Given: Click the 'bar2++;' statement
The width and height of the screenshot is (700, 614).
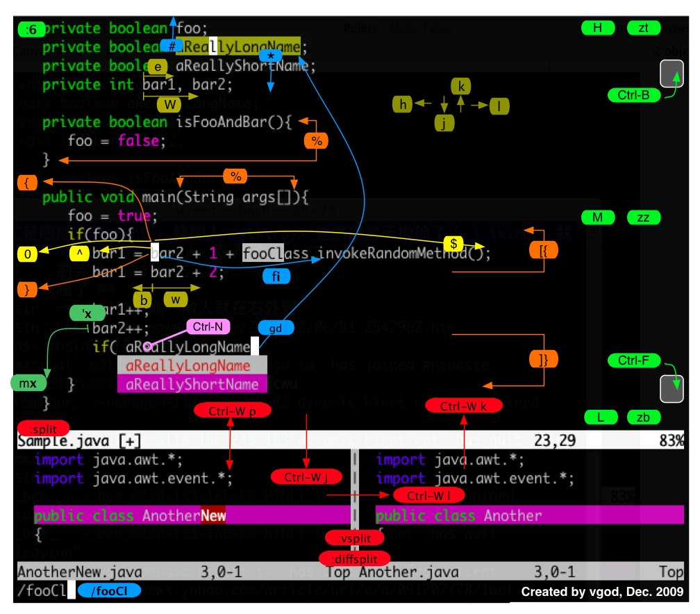Looking at the screenshot, I should pyautogui.click(x=121, y=329).
